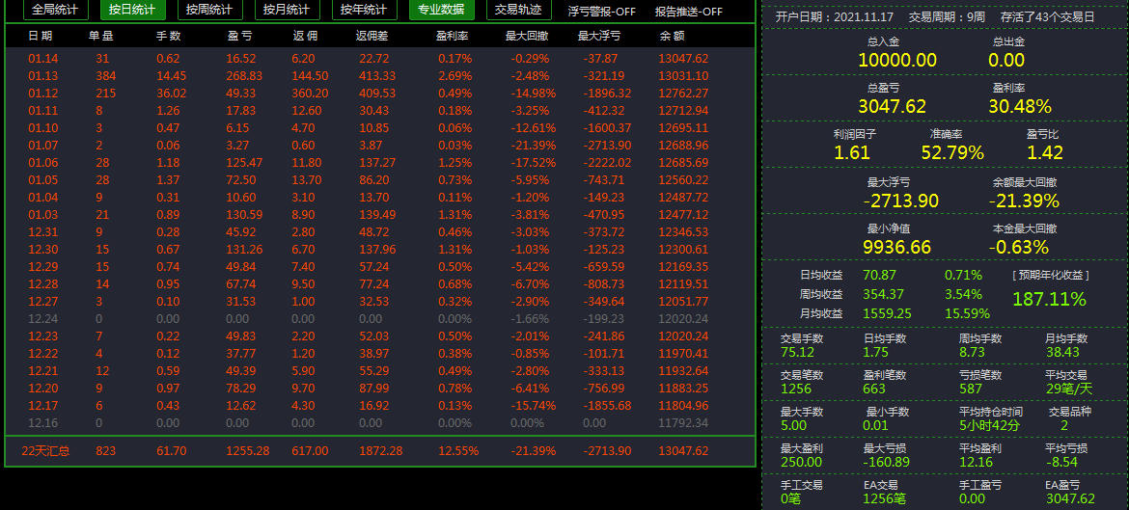
Task: Select the 01.06 date row
Action: tap(380, 162)
